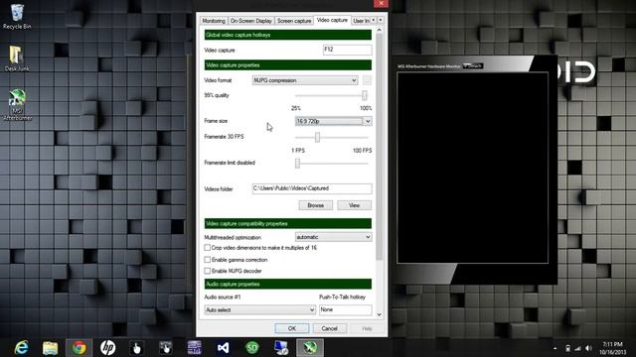Image resolution: width=636 pixels, height=357 pixels.
Task: Click the Framerate limit slider handle
Action: (x=297, y=163)
